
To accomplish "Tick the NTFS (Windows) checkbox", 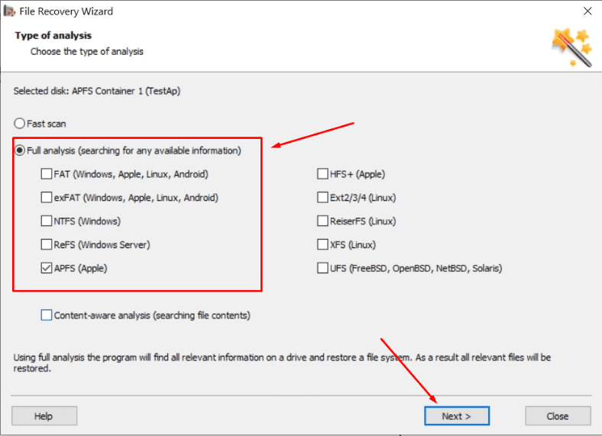I will pos(47,221).
